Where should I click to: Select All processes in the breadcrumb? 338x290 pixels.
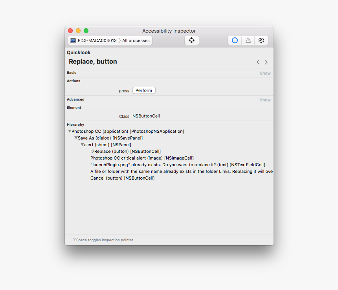coord(136,40)
